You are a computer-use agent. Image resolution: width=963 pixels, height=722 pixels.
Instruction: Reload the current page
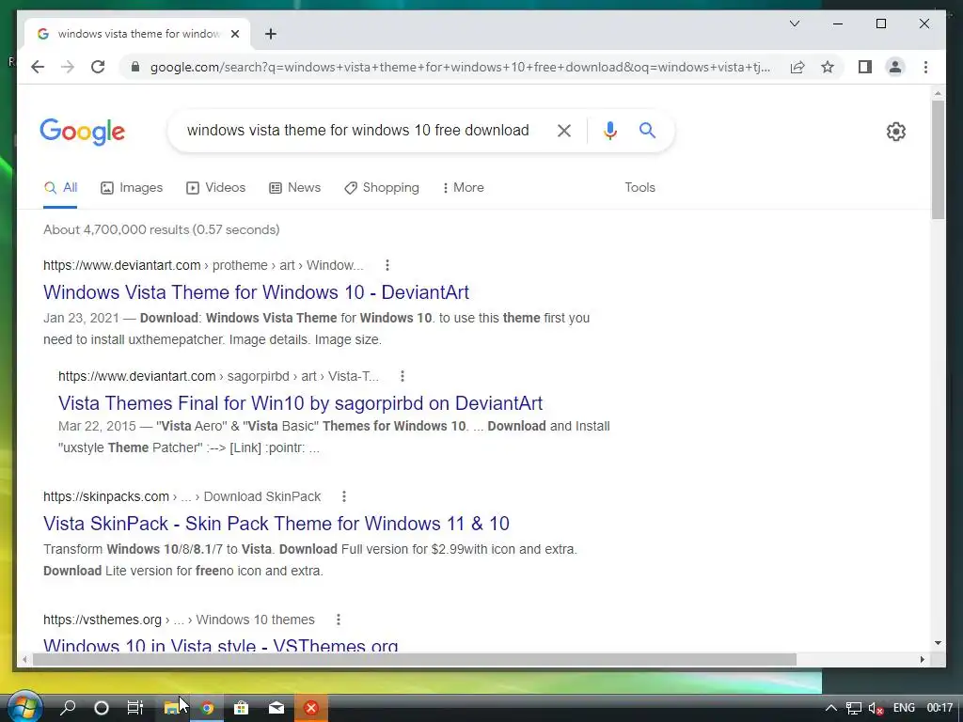pyautogui.click(x=98, y=67)
